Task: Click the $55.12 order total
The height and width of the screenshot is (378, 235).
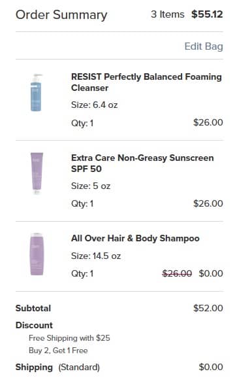Action: coord(207,14)
